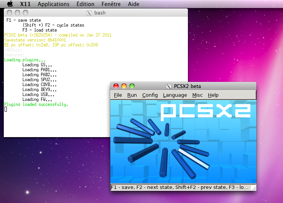Open PCSX2 Config menu
The height and width of the screenshot is (203, 283).
[x=150, y=95]
